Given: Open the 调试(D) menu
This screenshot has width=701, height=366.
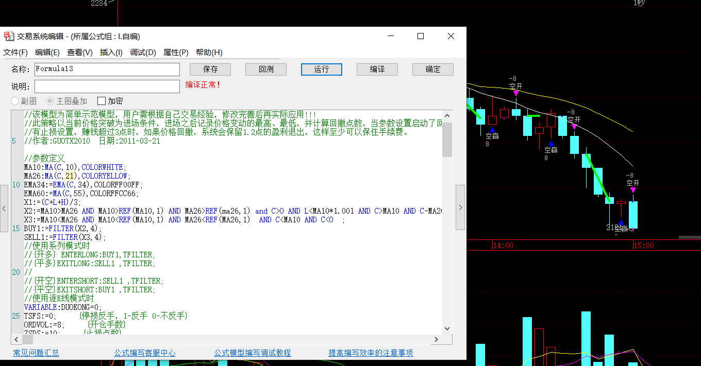Looking at the screenshot, I should point(143,53).
